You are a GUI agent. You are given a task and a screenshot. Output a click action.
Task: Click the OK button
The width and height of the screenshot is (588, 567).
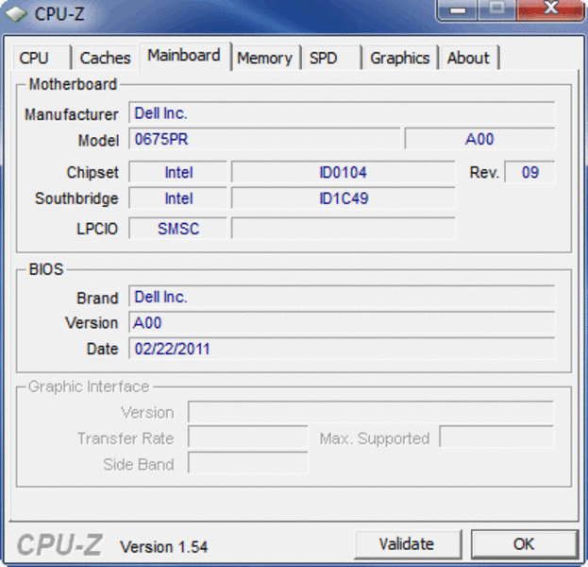click(524, 544)
